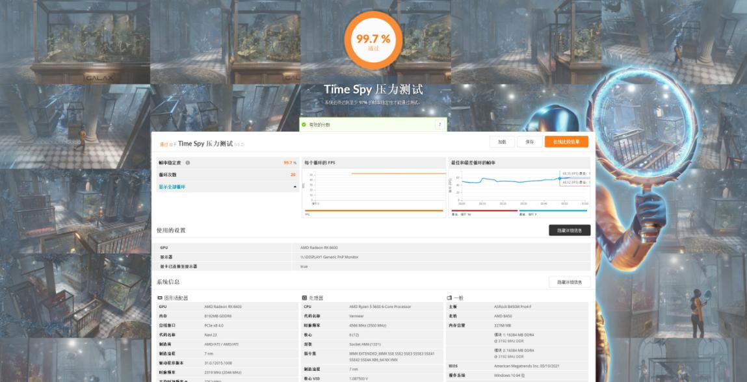Screen dimensions: 747x382
Task: Select the '\\.\DISPLAY1 Generic PnP Monitor' value
Action: [329, 257]
